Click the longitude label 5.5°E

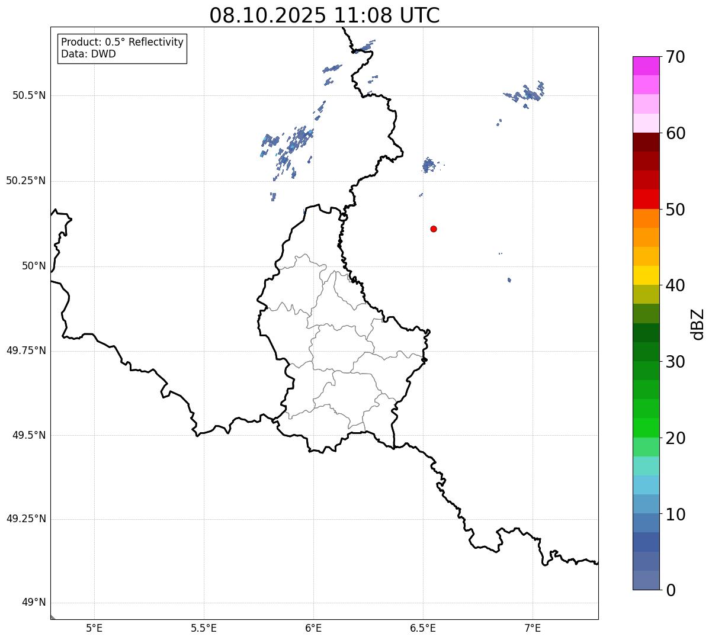point(204,628)
